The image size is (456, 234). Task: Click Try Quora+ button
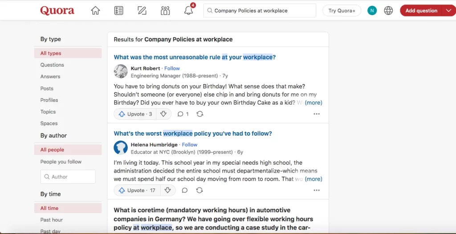tap(342, 11)
